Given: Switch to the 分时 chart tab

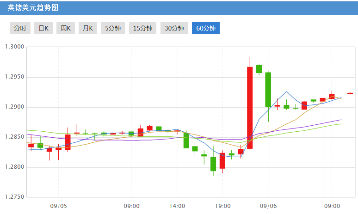Looking at the screenshot, I should pyautogui.click(x=20, y=28).
